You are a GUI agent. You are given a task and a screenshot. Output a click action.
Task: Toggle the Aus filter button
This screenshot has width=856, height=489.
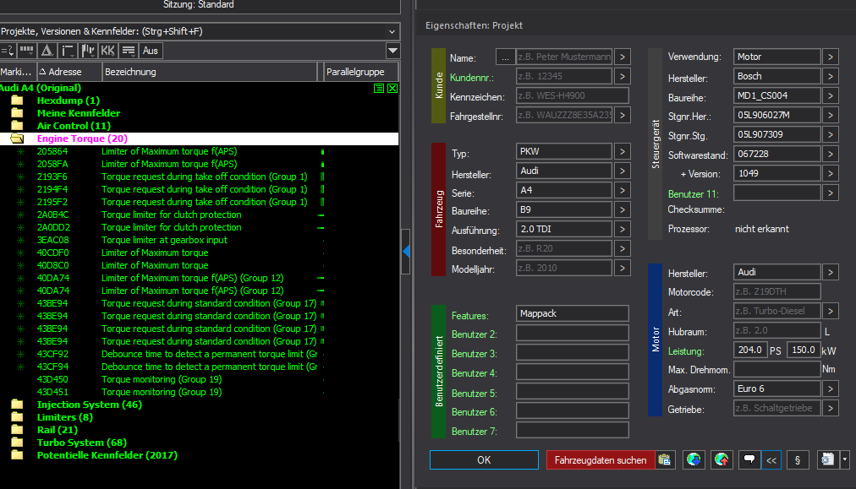click(x=151, y=51)
